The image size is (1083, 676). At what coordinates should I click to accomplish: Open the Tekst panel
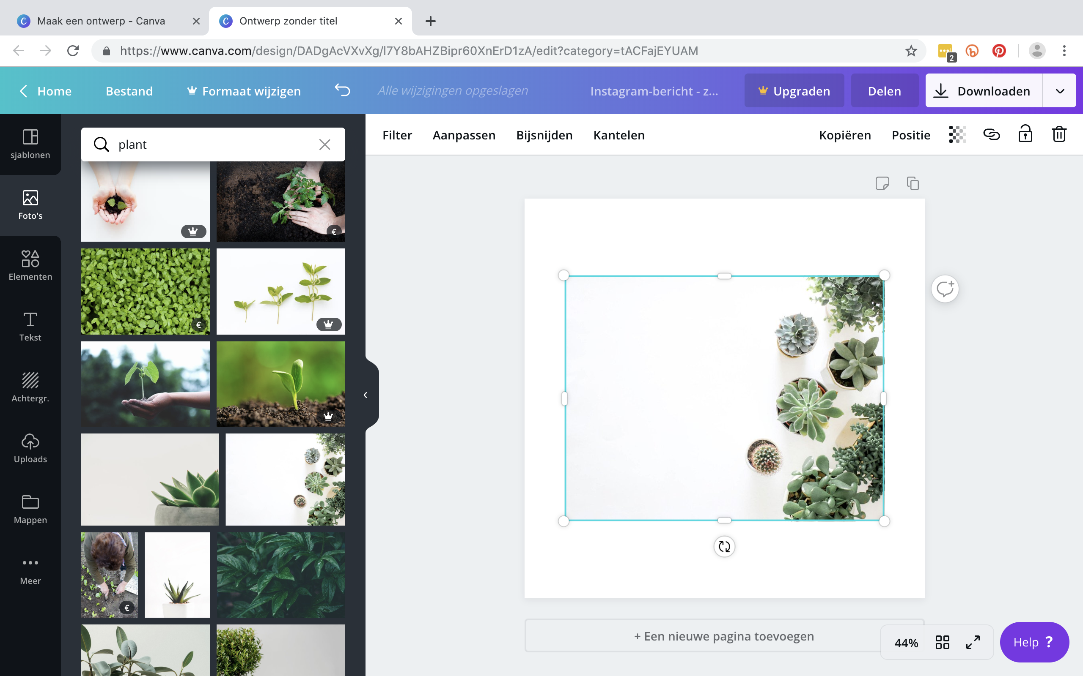click(x=30, y=326)
